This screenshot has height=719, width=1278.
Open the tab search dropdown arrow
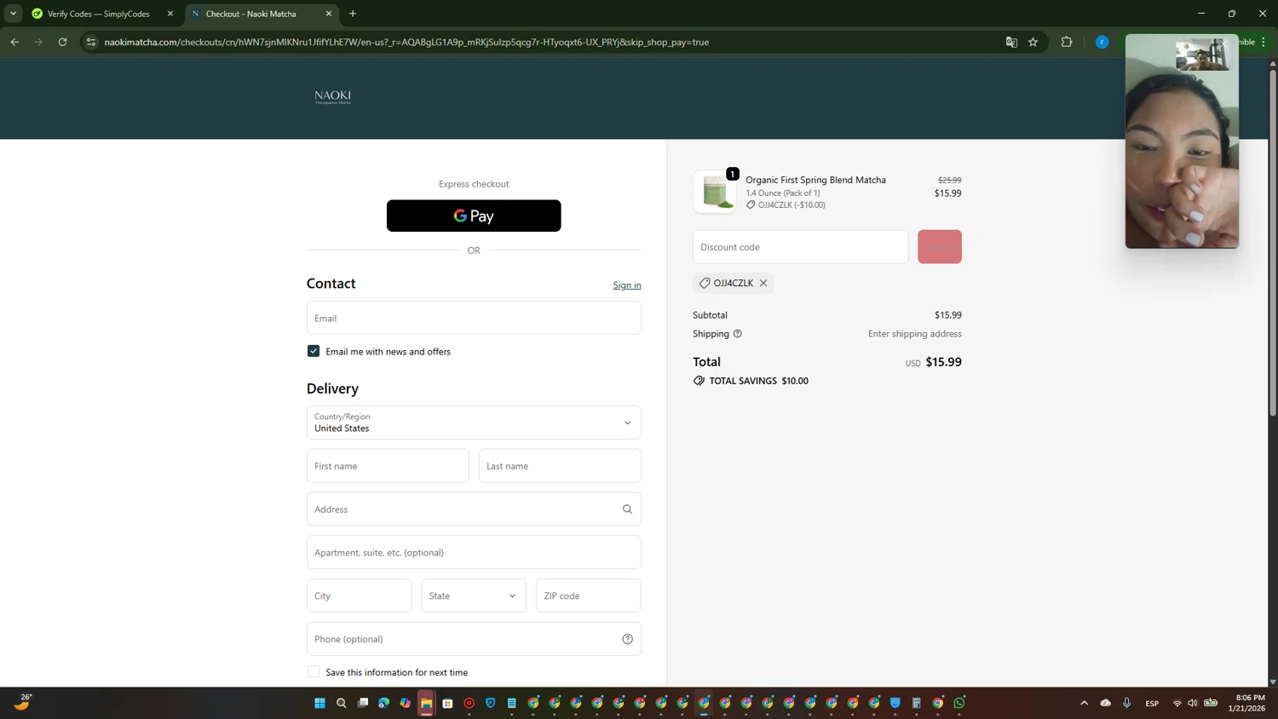[x=14, y=14]
